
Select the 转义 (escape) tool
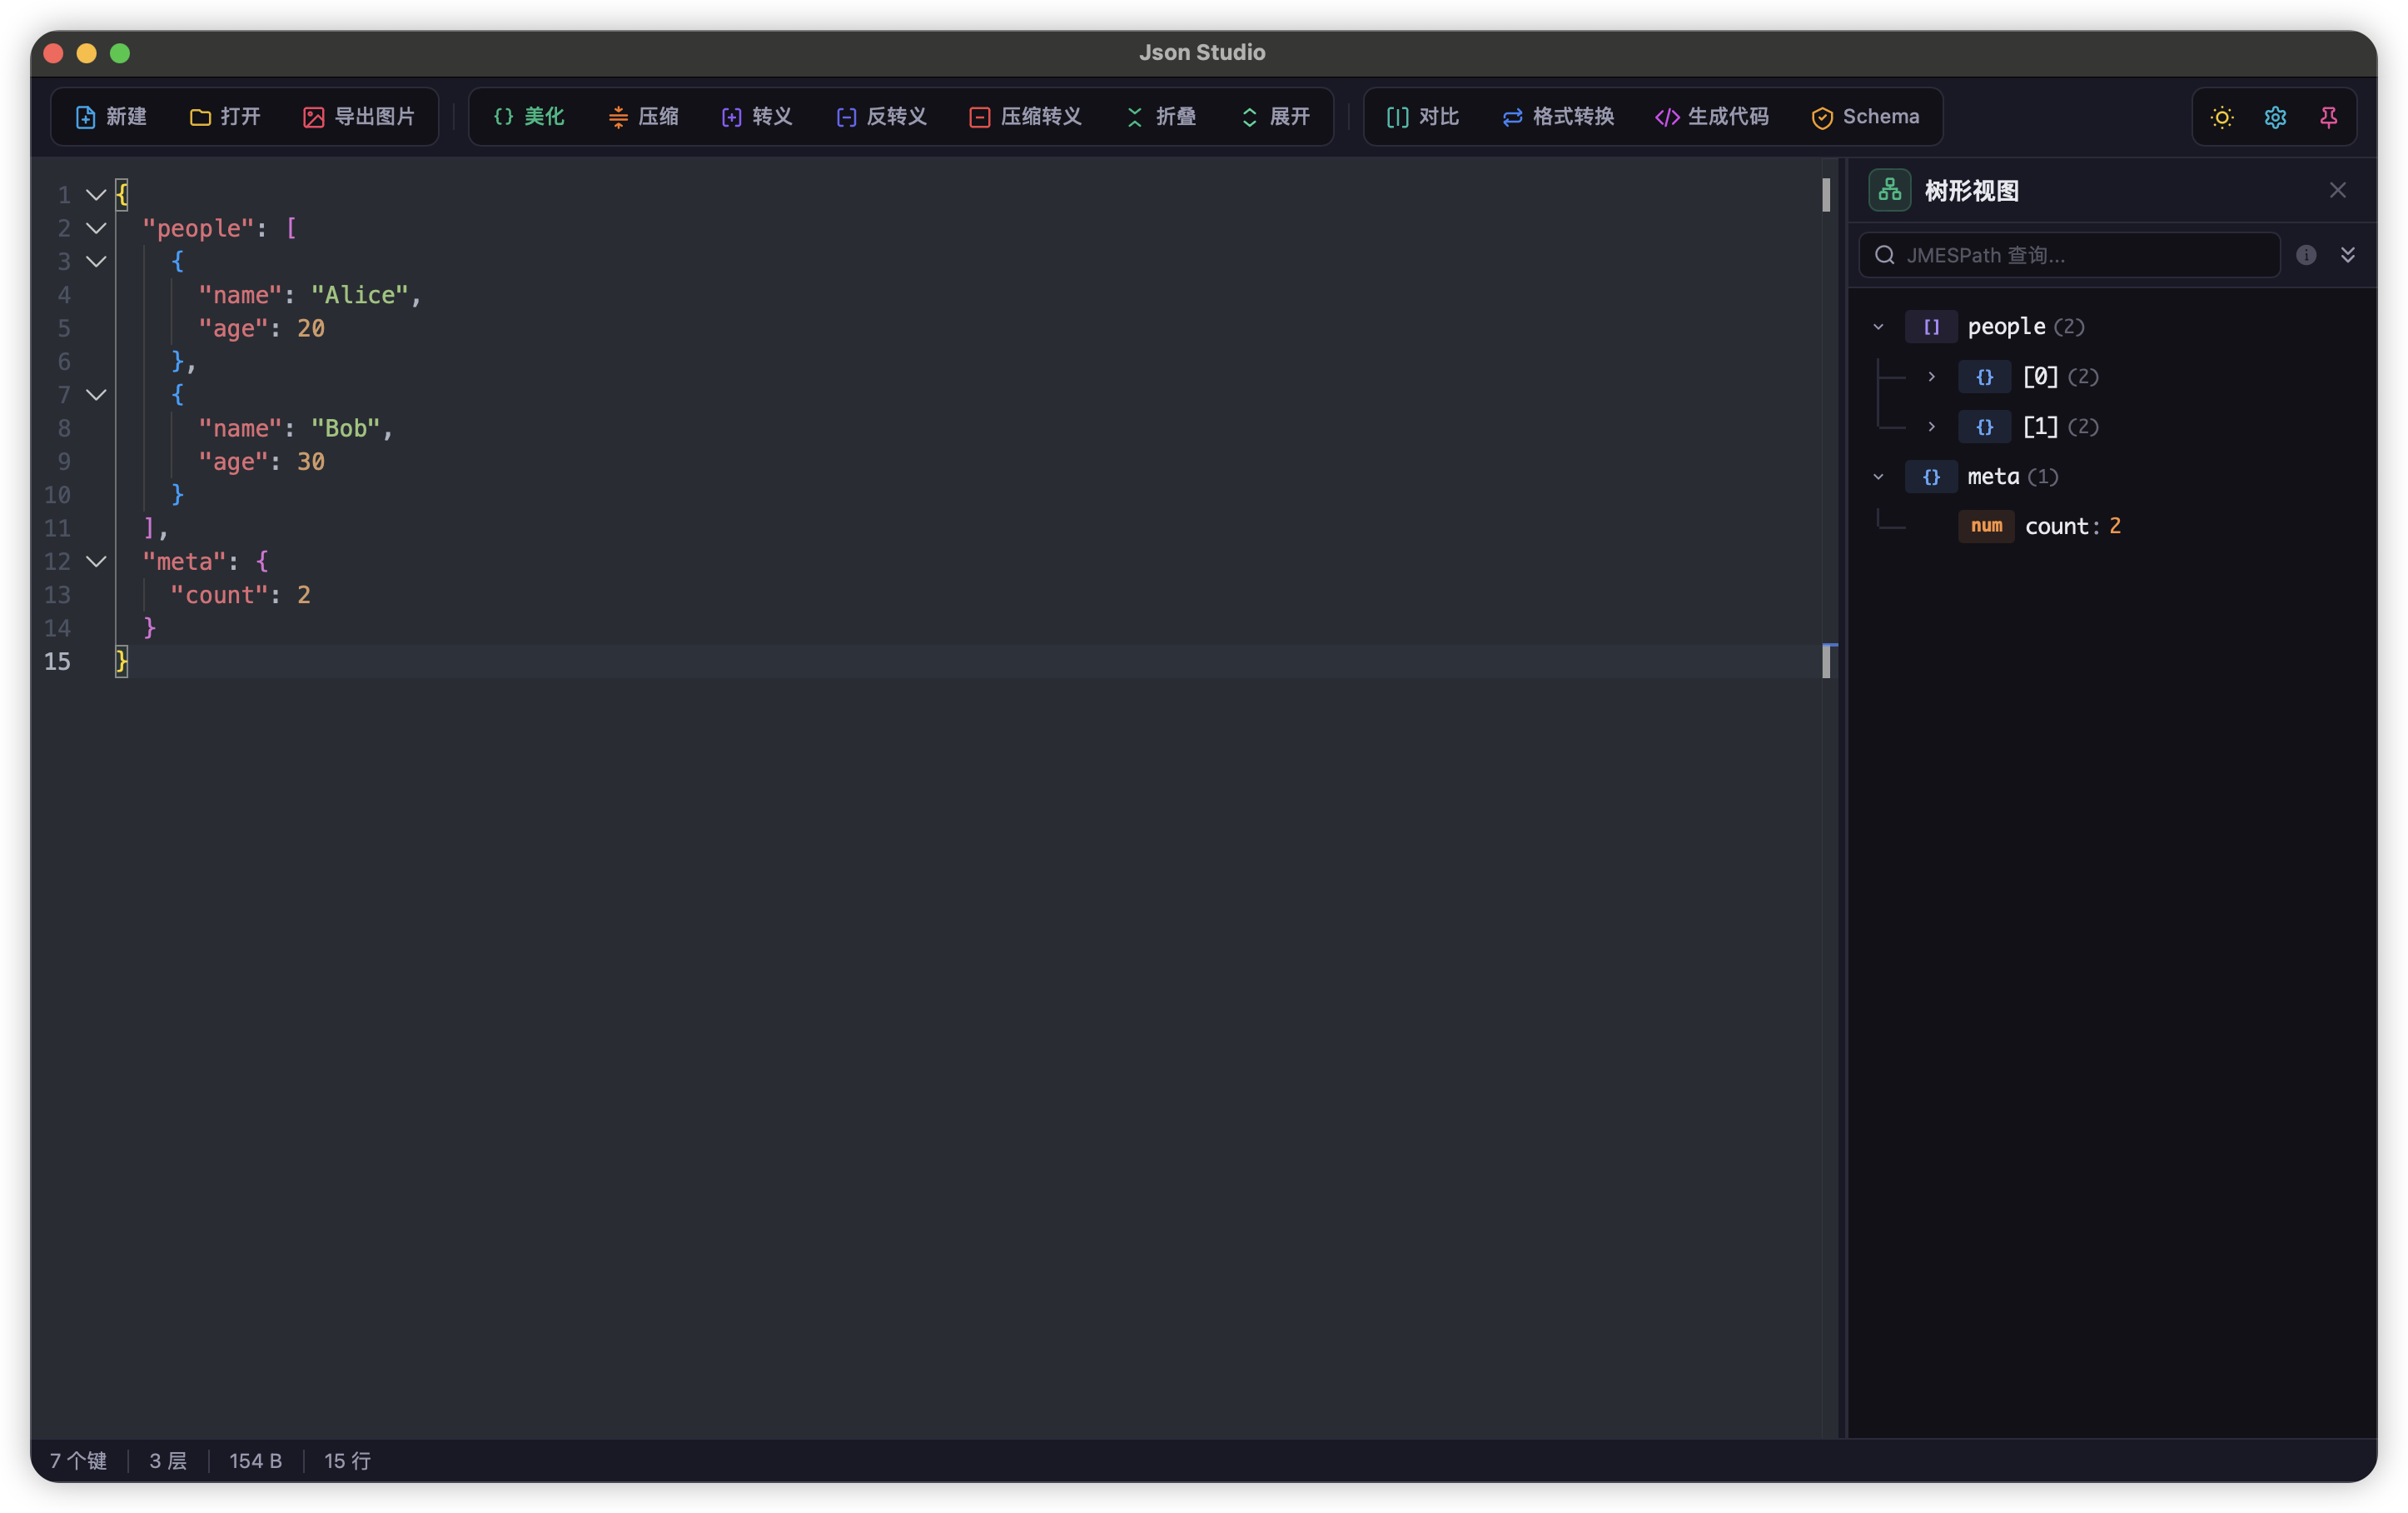click(x=757, y=116)
